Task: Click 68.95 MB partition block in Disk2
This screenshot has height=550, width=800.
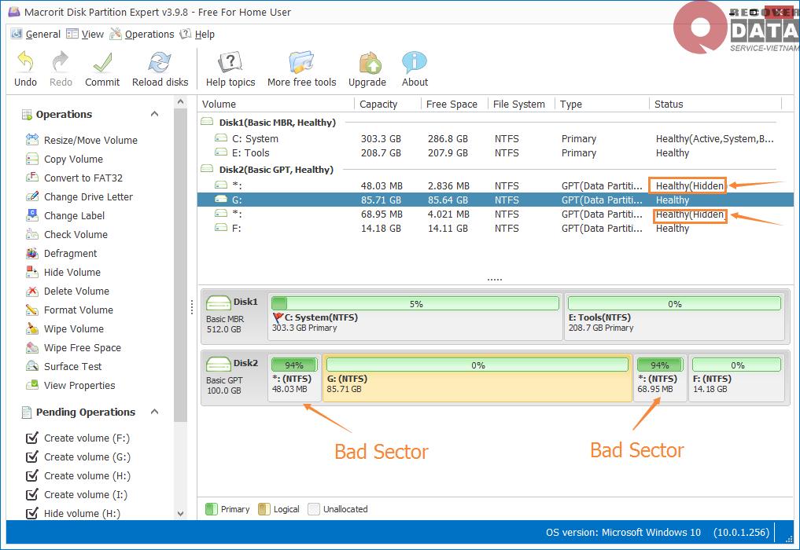Action: click(x=660, y=378)
